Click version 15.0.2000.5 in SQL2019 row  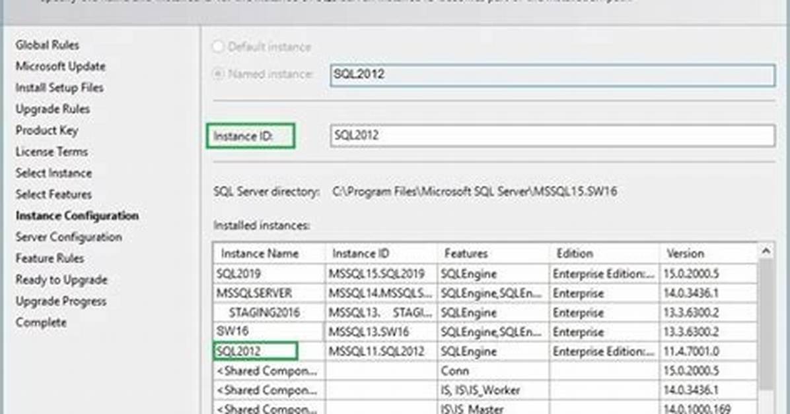pyautogui.click(x=708, y=274)
